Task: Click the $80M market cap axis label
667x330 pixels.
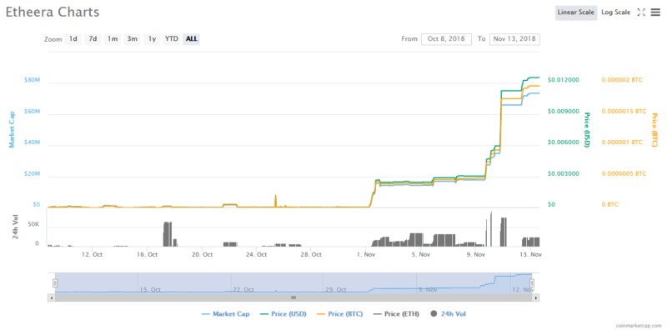Action: point(32,80)
